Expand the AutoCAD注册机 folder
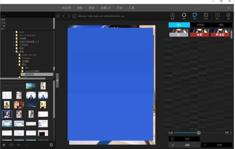Image resolution: width=235 pixels, height=149 pixels. pos(19,71)
